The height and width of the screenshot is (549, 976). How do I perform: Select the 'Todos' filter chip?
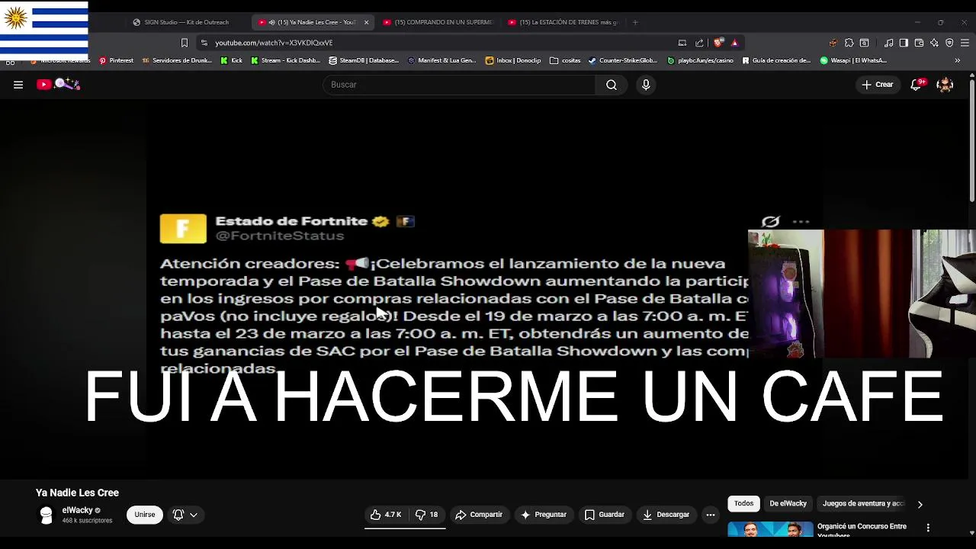point(743,503)
